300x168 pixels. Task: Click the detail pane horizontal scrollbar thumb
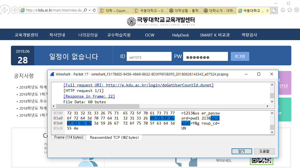coord(98,106)
